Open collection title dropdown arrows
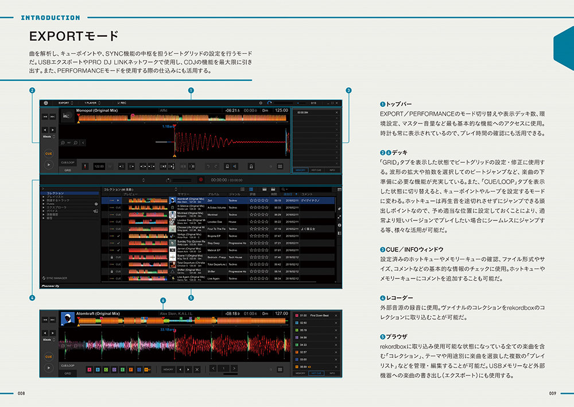This screenshot has width=574, height=407. pyautogui.click(x=176, y=189)
